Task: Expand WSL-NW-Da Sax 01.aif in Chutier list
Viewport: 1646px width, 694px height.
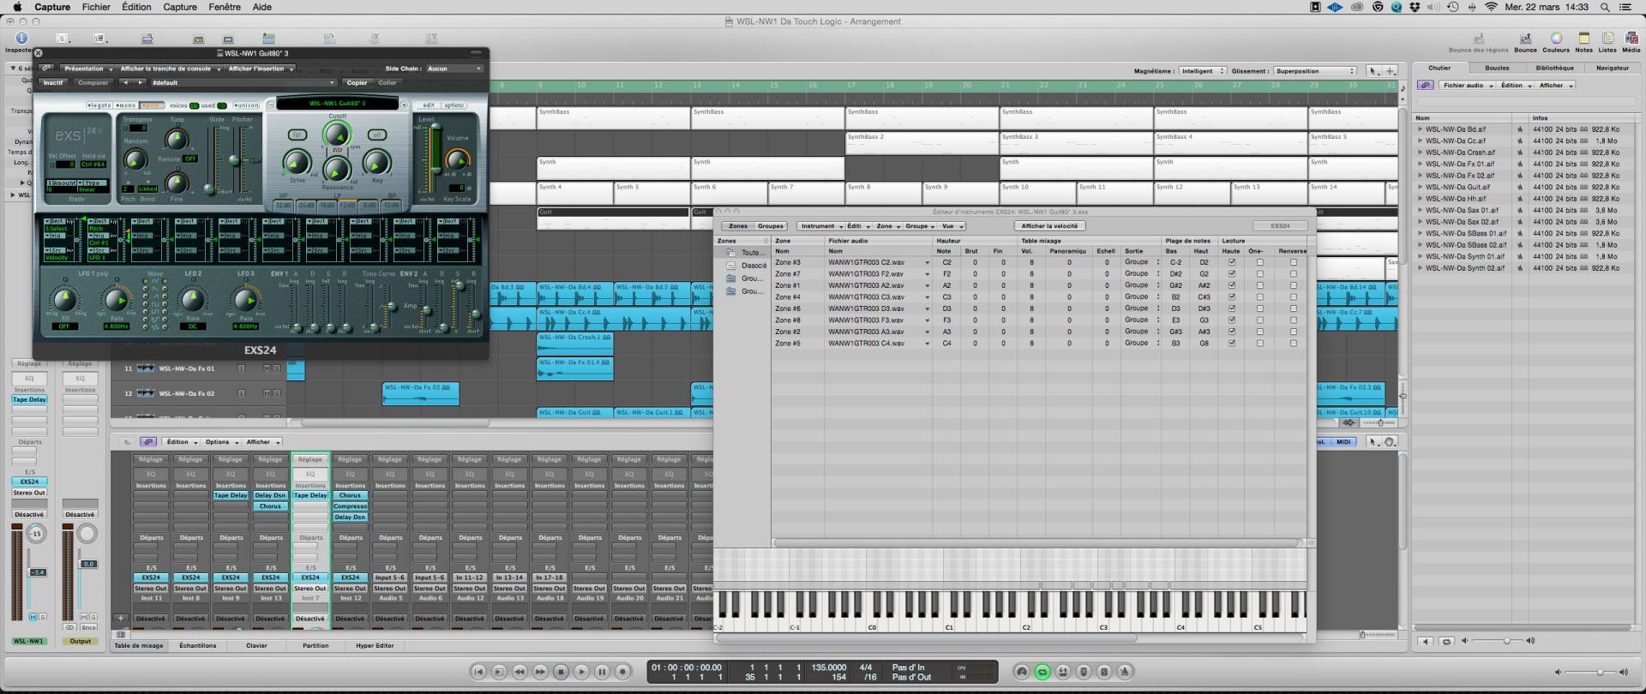Action: [1420, 210]
